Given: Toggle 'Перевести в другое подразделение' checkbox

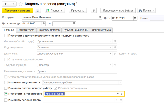Looking at the screenshot, I should tap(6, 36).
